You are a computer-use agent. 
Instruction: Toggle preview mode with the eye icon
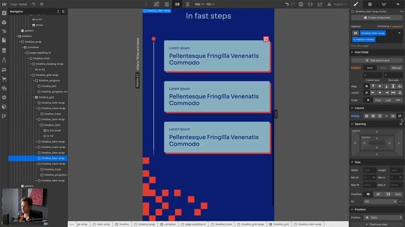42,4
